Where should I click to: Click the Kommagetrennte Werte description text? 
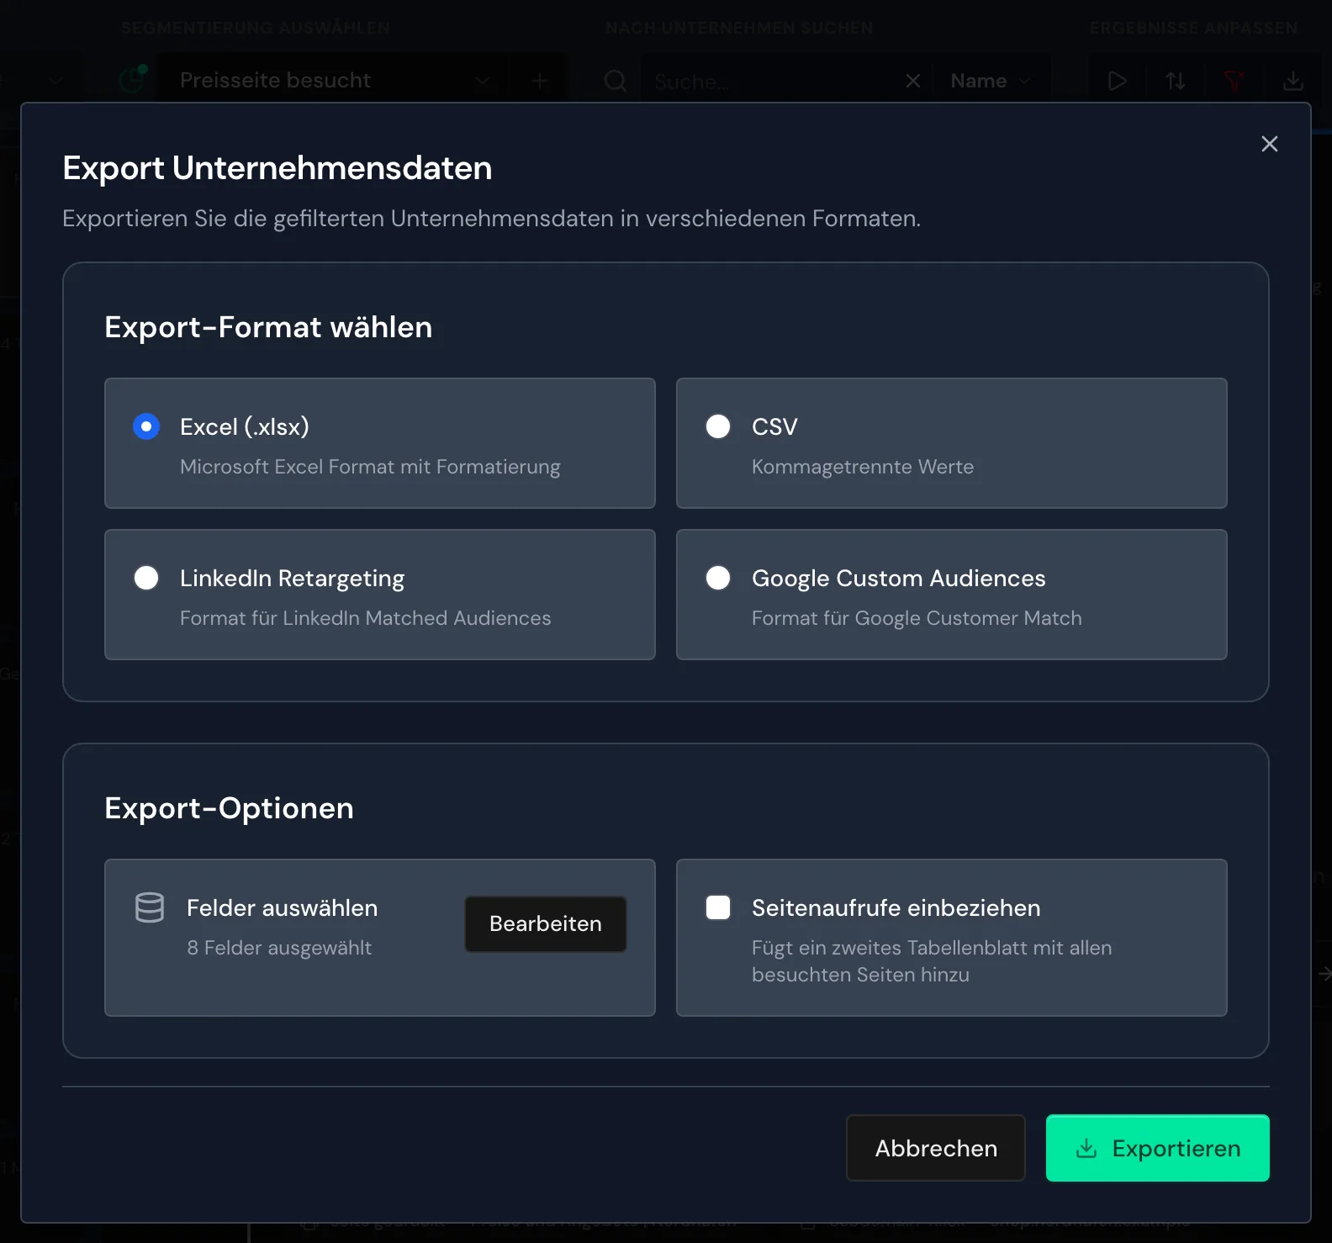863,467
